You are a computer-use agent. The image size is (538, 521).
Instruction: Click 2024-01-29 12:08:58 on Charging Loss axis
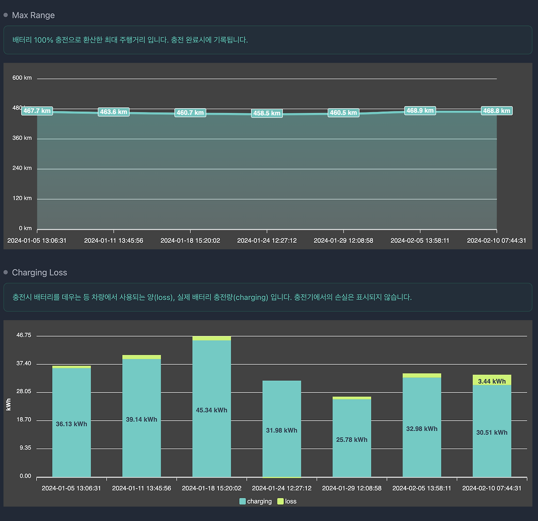(352, 488)
